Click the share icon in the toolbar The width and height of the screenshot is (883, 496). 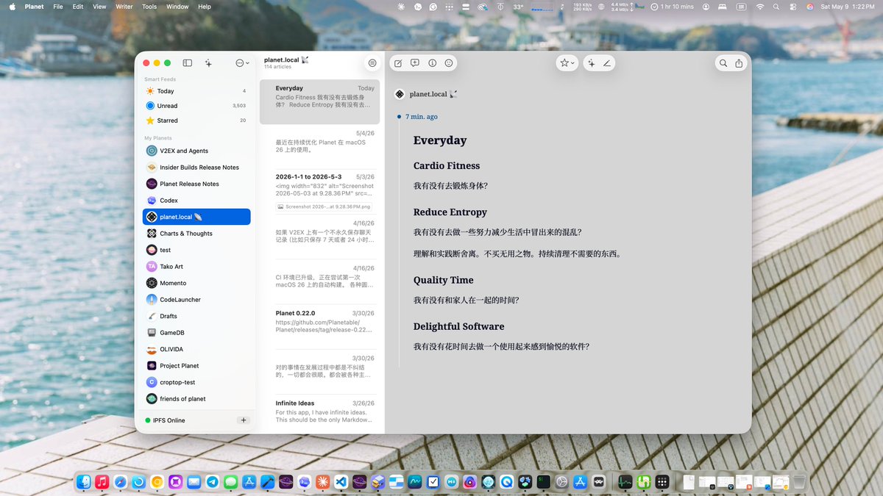(739, 63)
